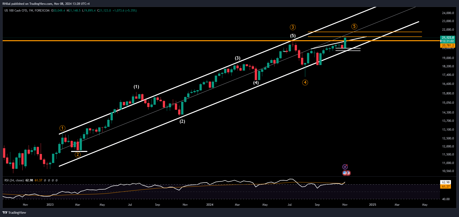Click the 12,500.0 price axis label
459x217 pixels.
pyautogui.click(x=448, y=138)
